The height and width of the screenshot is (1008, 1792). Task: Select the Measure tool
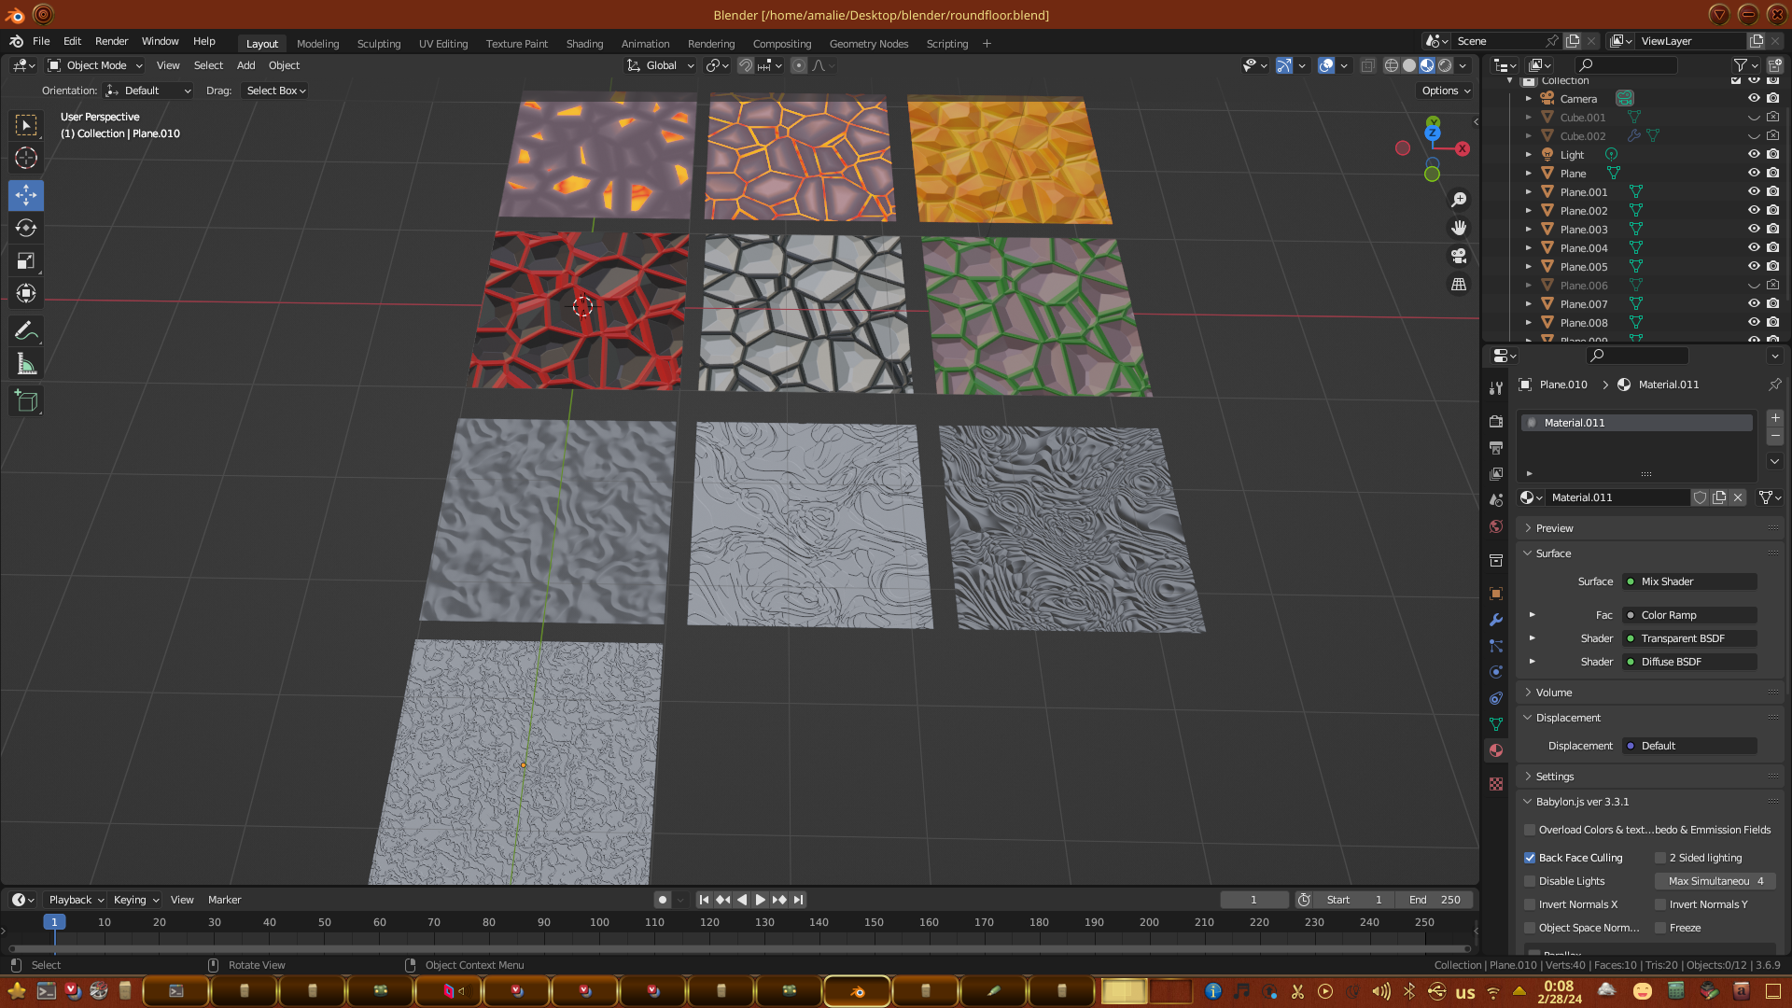click(26, 364)
